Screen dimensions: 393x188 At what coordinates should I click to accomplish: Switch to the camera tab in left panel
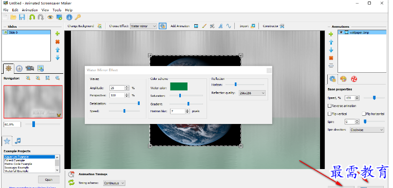[x=30, y=68]
